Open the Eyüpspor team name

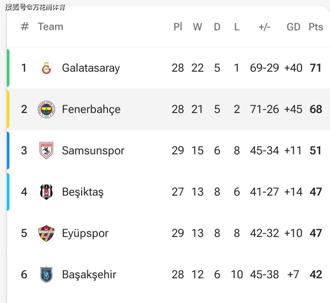point(85,233)
